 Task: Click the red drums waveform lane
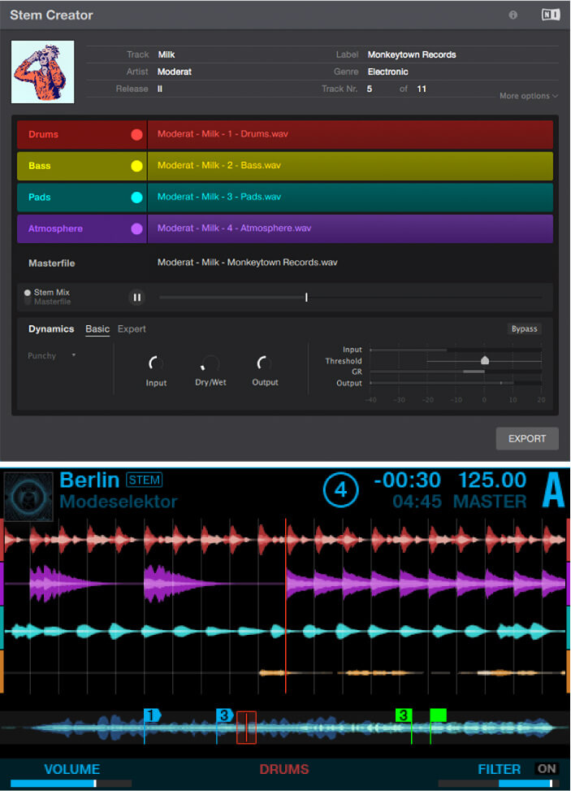tap(285, 540)
